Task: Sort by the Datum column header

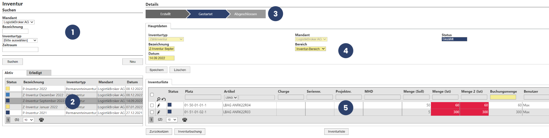Action: 132,82
